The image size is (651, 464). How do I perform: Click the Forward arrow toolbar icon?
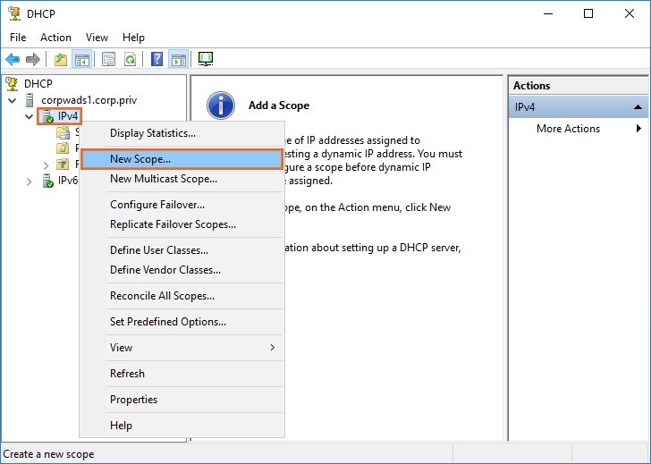tap(33, 60)
